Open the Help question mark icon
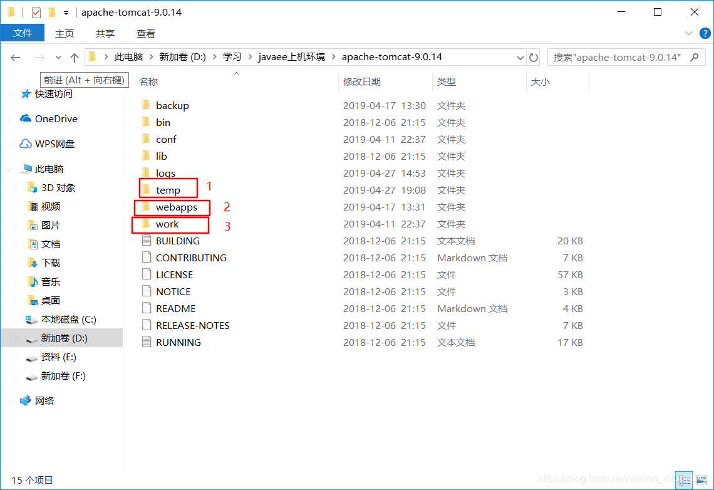This screenshot has height=490, width=714. tap(705, 33)
